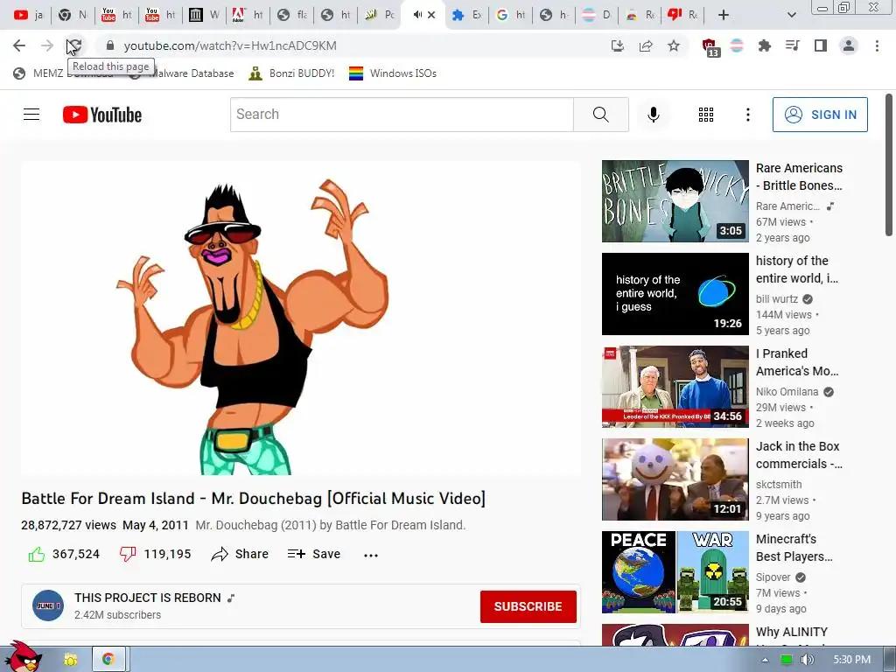
Task: Click the share page icon in address bar
Action: point(646,45)
